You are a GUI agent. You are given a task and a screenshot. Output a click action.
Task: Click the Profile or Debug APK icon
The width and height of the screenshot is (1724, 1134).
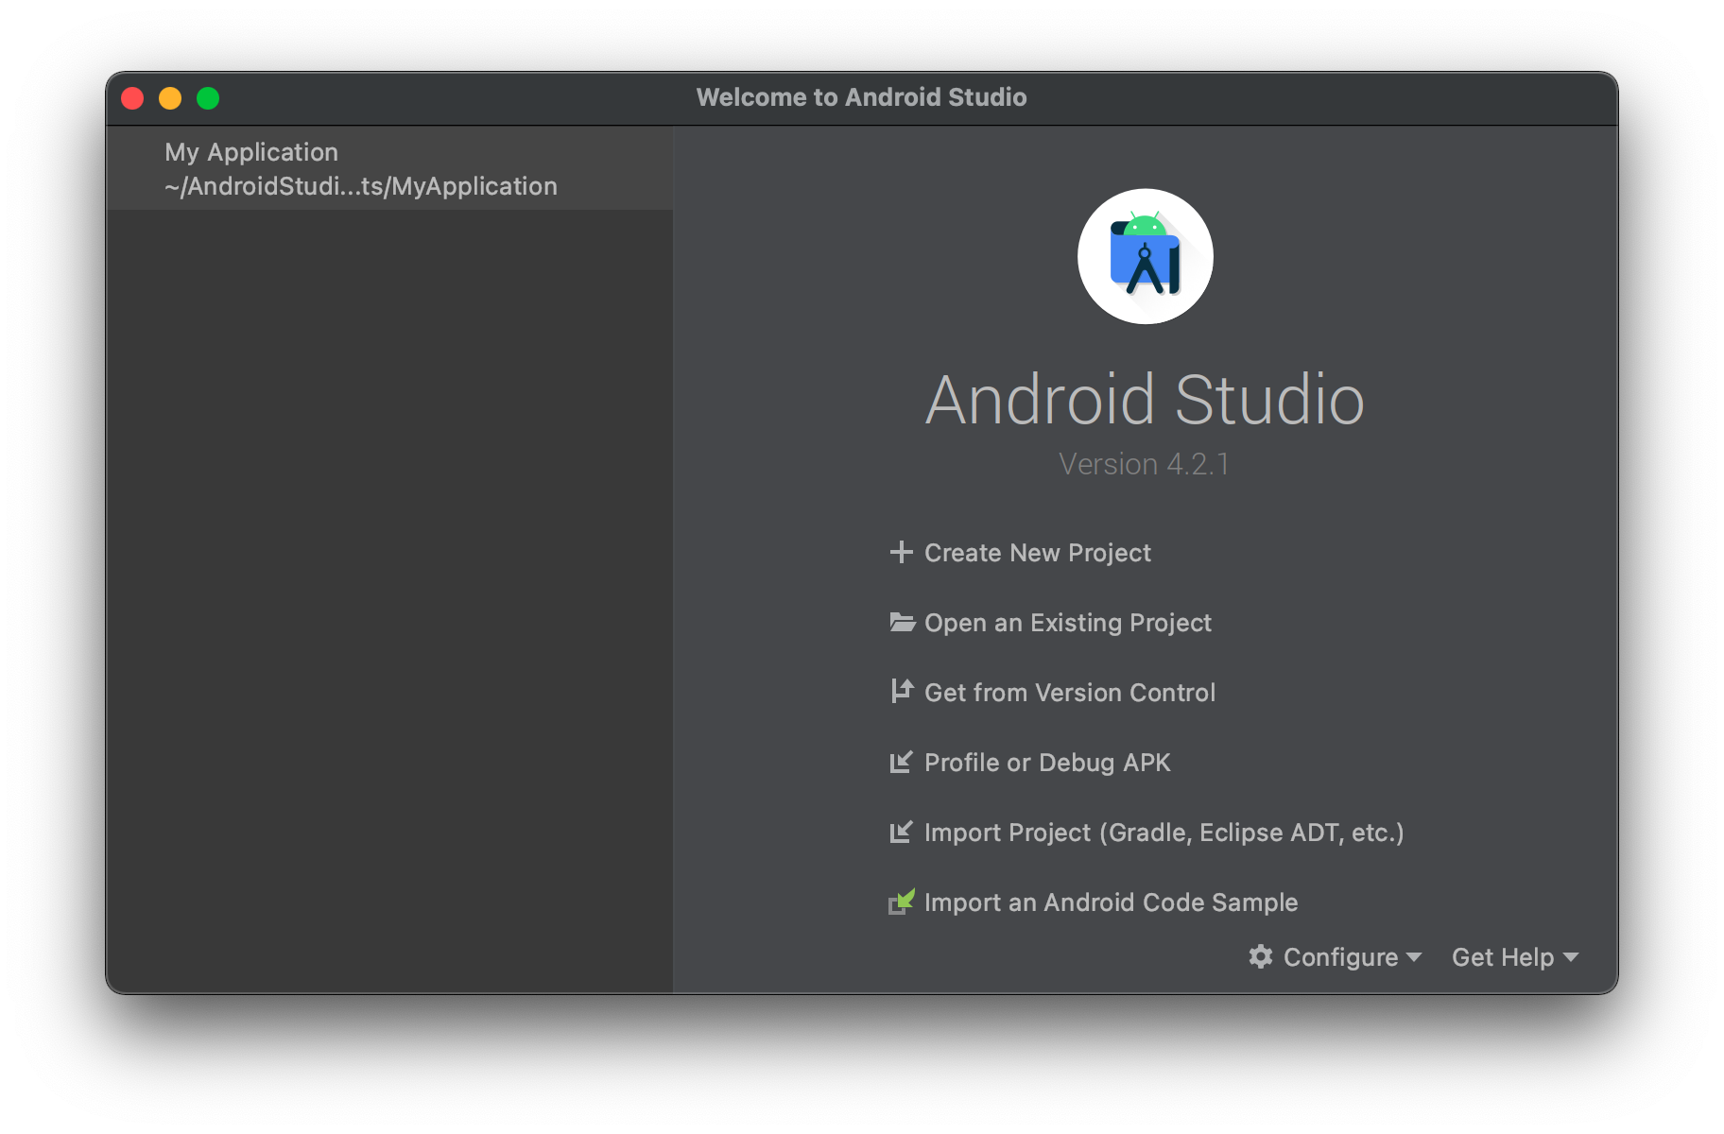(901, 762)
